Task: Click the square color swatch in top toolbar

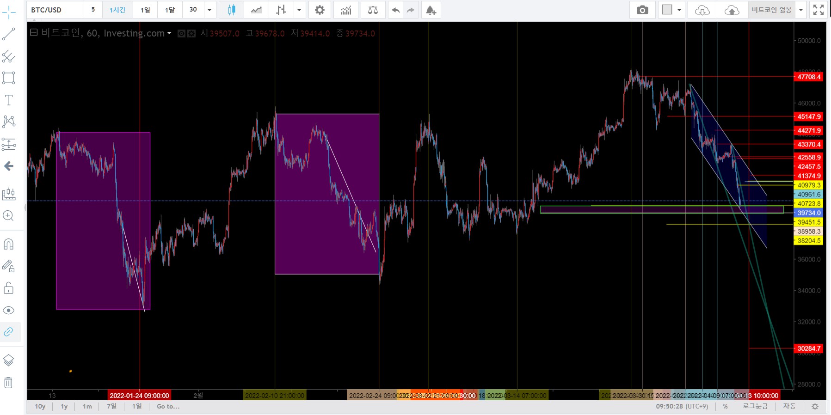Action: [x=667, y=10]
